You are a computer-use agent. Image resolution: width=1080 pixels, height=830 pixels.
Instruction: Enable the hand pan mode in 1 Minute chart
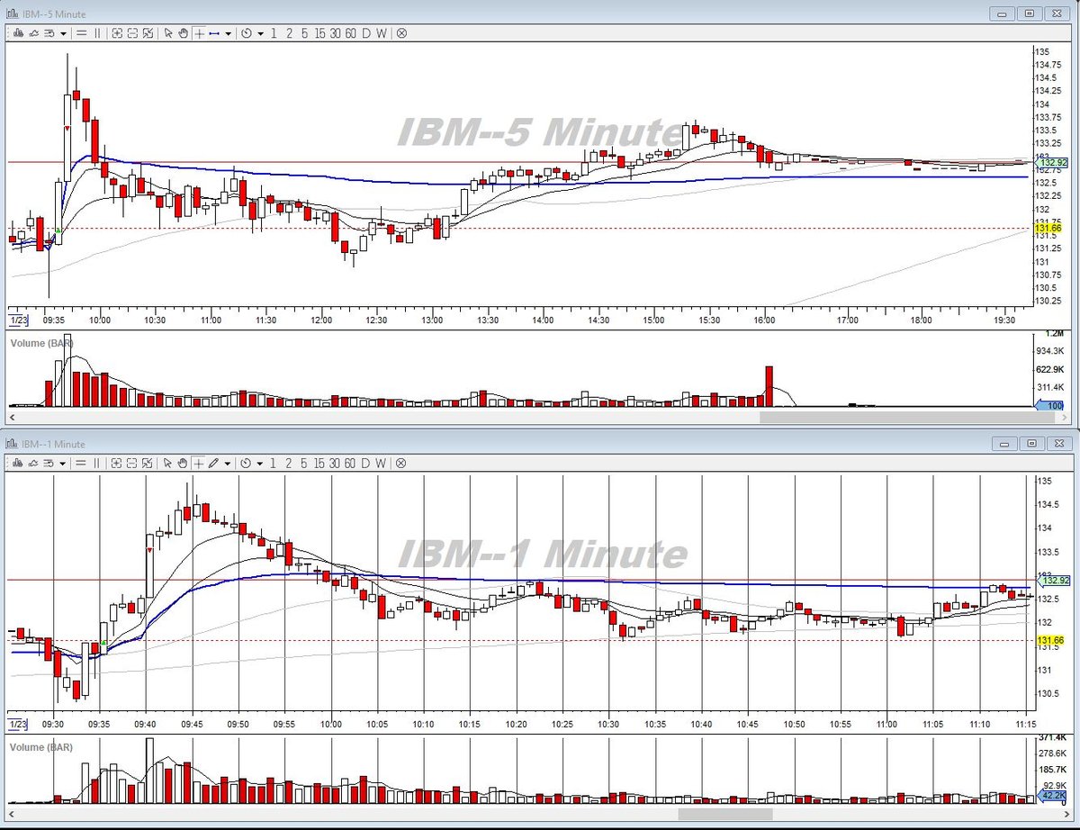click(183, 464)
